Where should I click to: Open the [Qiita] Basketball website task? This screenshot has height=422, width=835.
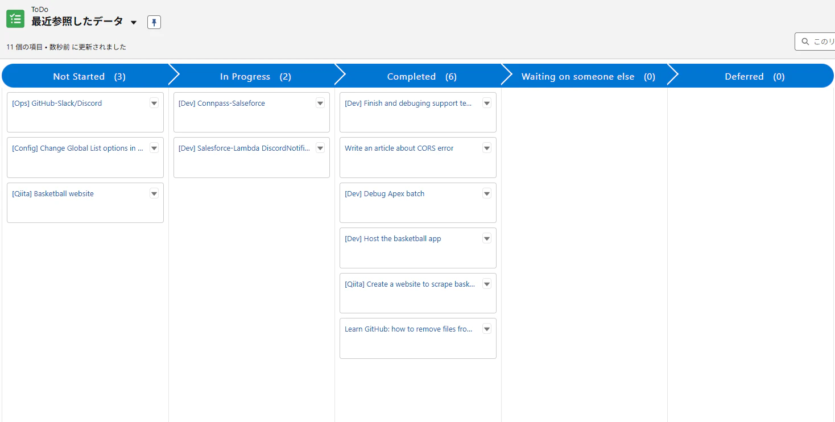tap(53, 194)
